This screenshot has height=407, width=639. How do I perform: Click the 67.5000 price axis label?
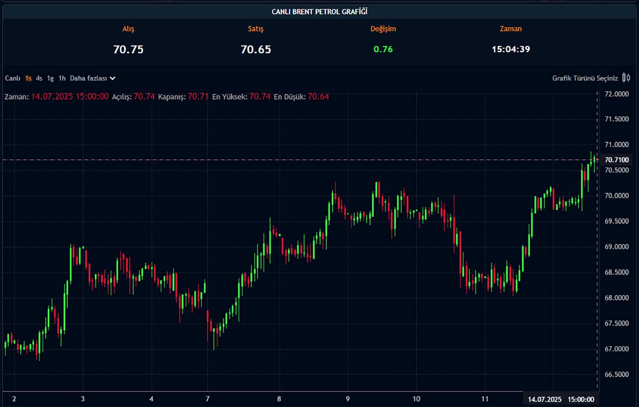616,324
